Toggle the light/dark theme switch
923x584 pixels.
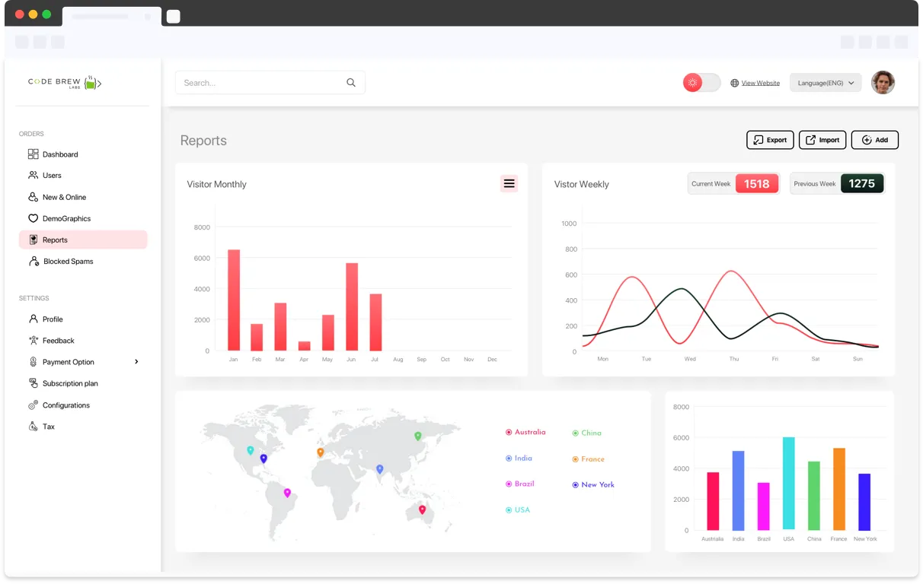tap(701, 83)
